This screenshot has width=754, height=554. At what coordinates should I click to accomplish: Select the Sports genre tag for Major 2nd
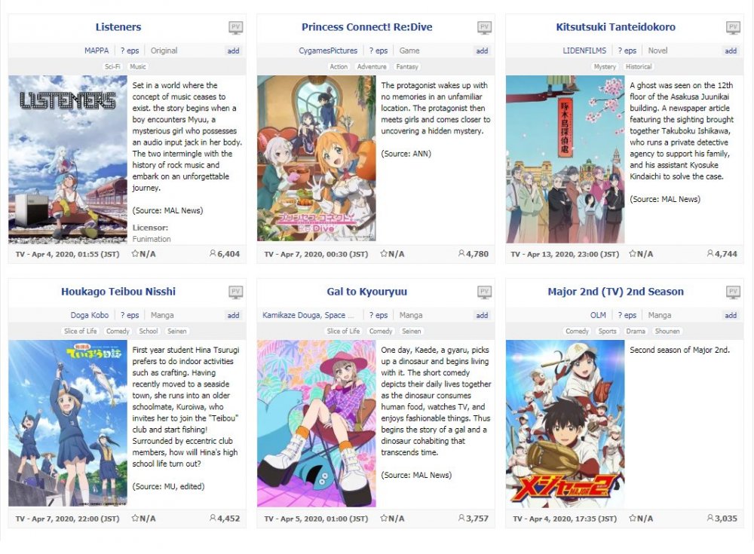click(607, 332)
